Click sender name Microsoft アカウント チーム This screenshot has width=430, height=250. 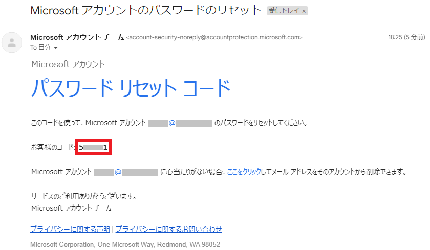point(77,37)
